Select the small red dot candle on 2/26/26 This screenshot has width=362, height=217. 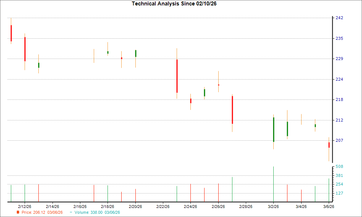click(218, 84)
